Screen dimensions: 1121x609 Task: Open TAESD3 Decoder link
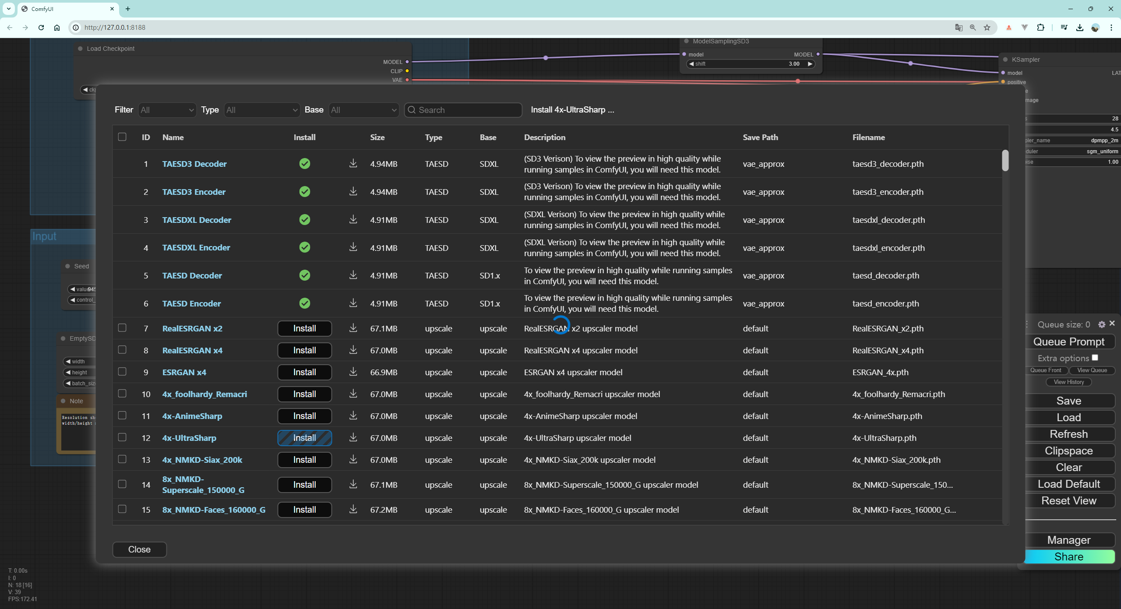pyautogui.click(x=194, y=164)
